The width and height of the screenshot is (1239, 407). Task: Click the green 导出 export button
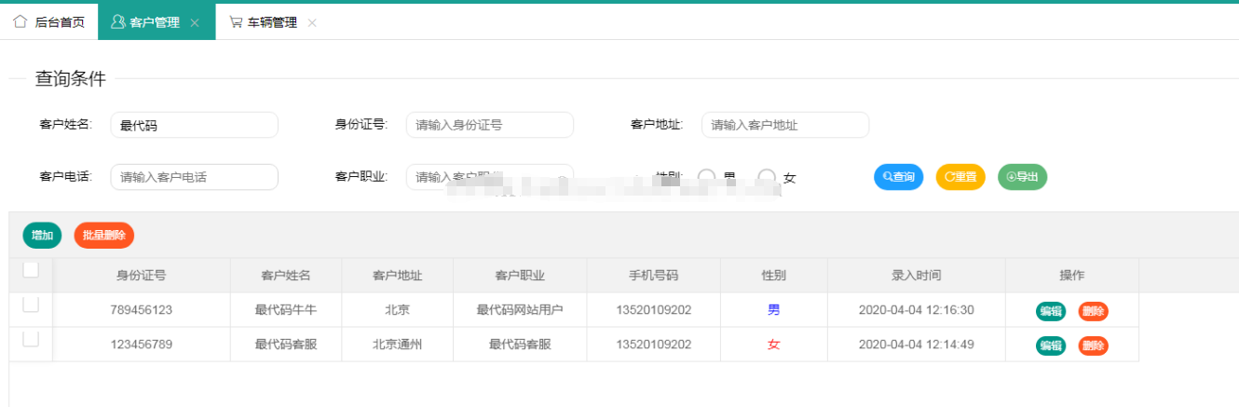pos(1022,177)
